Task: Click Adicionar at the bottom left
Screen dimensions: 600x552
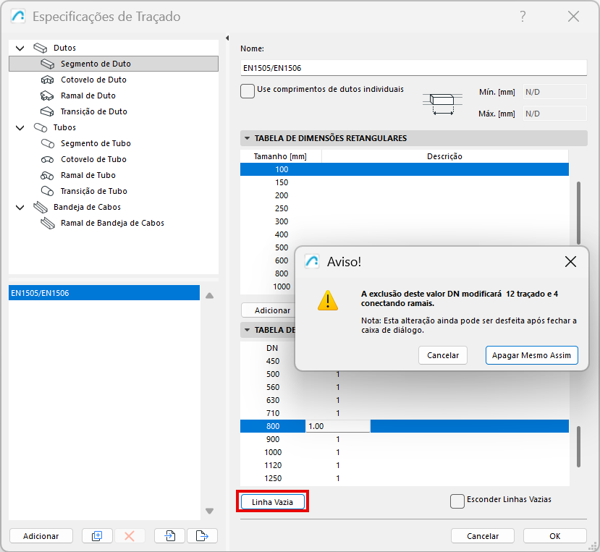Action: [x=41, y=536]
